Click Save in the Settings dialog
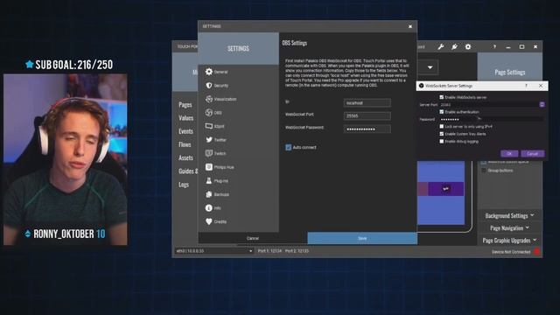This screenshot has height=315, width=560. pyautogui.click(x=362, y=238)
